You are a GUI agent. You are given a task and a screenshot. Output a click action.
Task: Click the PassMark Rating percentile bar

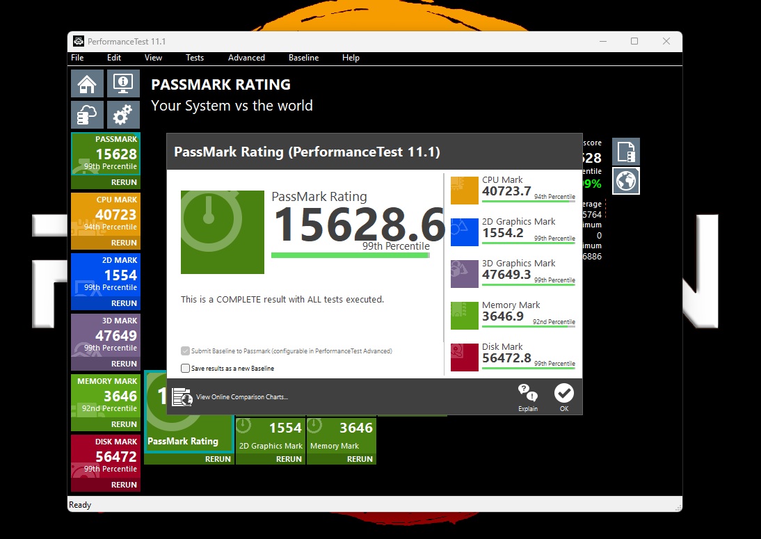[x=351, y=255]
